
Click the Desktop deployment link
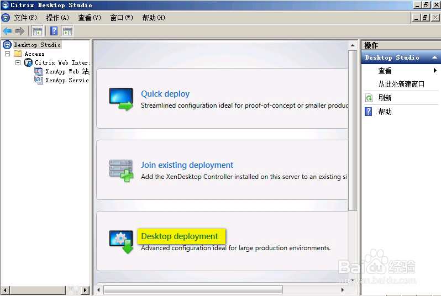click(180, 236)
